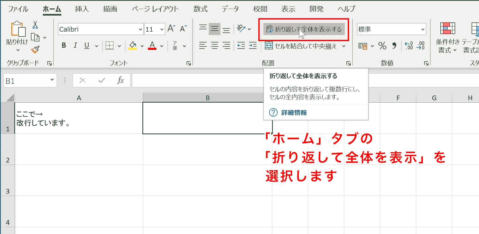The image size is (479, 234).
Task: Switch to the 校閲 tab
Action: click(x=260, y=9)
